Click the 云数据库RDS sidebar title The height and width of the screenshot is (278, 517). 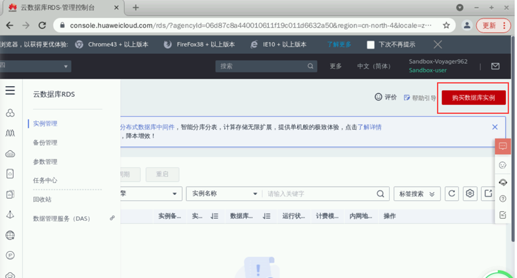pyautogui.click(x=54, y=94)
